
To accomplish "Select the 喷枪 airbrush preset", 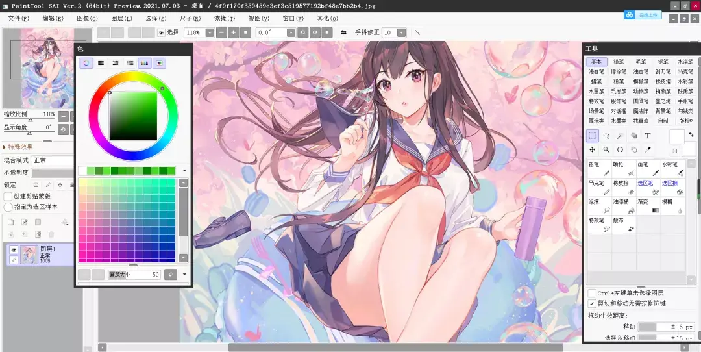I will [624, 169].
